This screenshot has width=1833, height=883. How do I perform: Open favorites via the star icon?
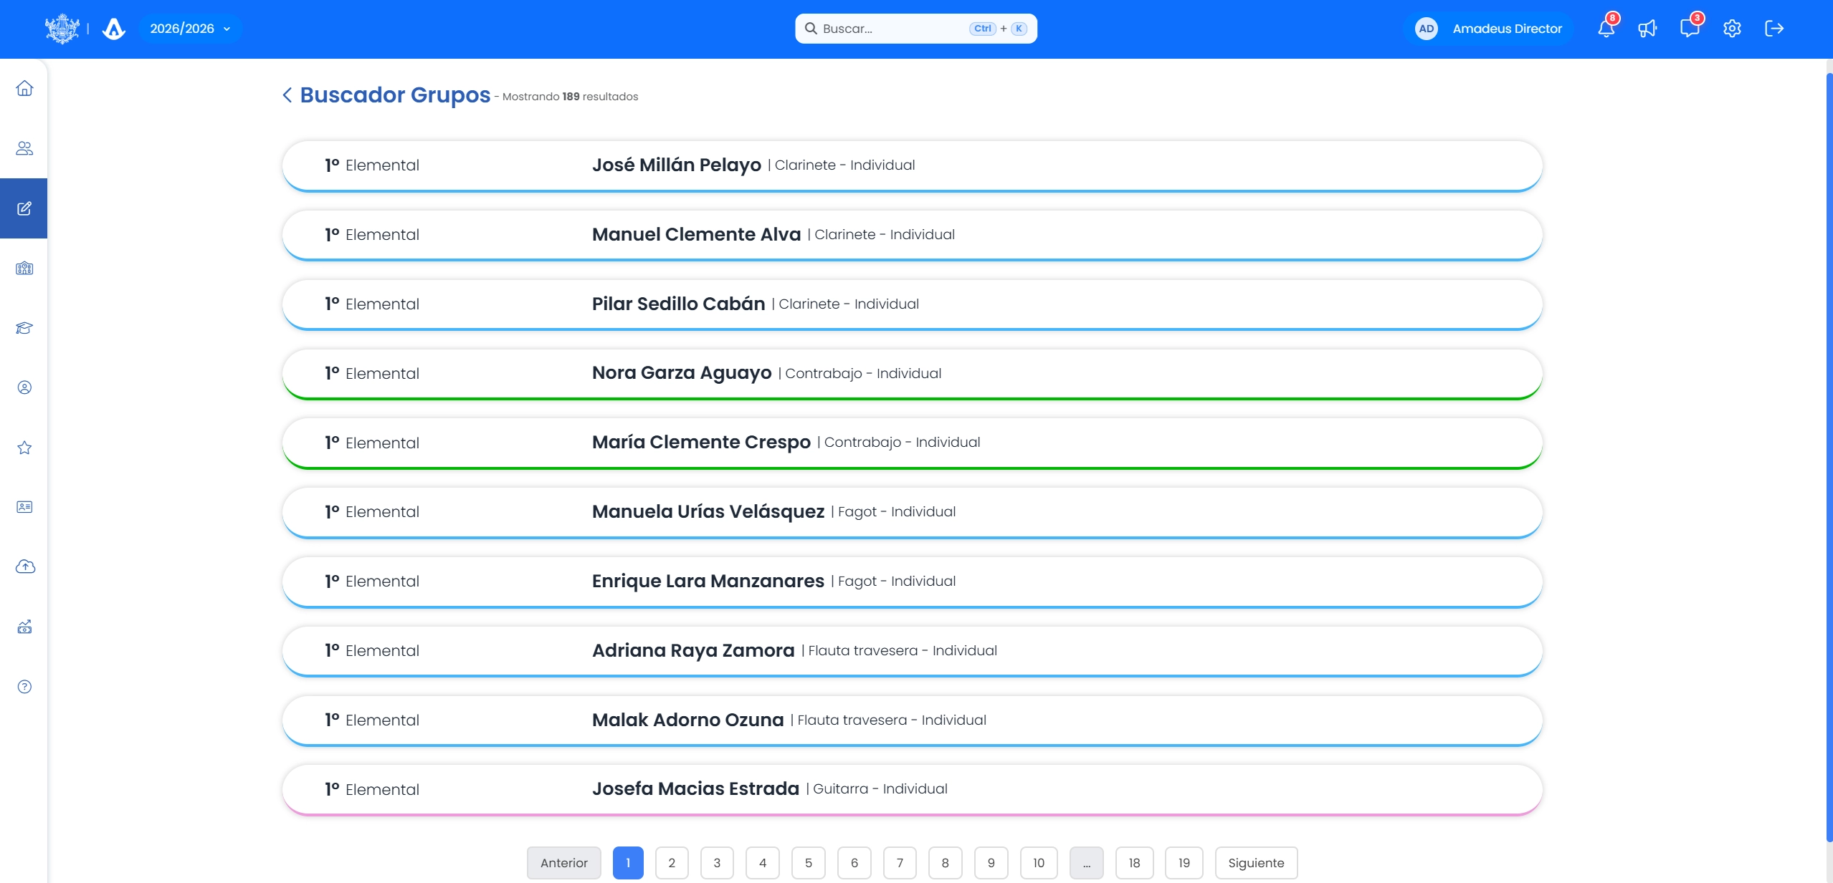point(24,447)
